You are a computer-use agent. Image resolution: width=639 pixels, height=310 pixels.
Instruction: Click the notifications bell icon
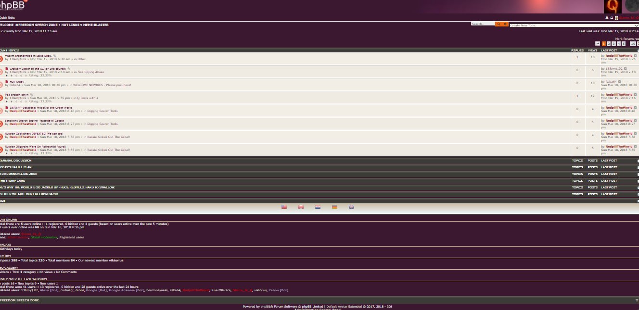607,17
